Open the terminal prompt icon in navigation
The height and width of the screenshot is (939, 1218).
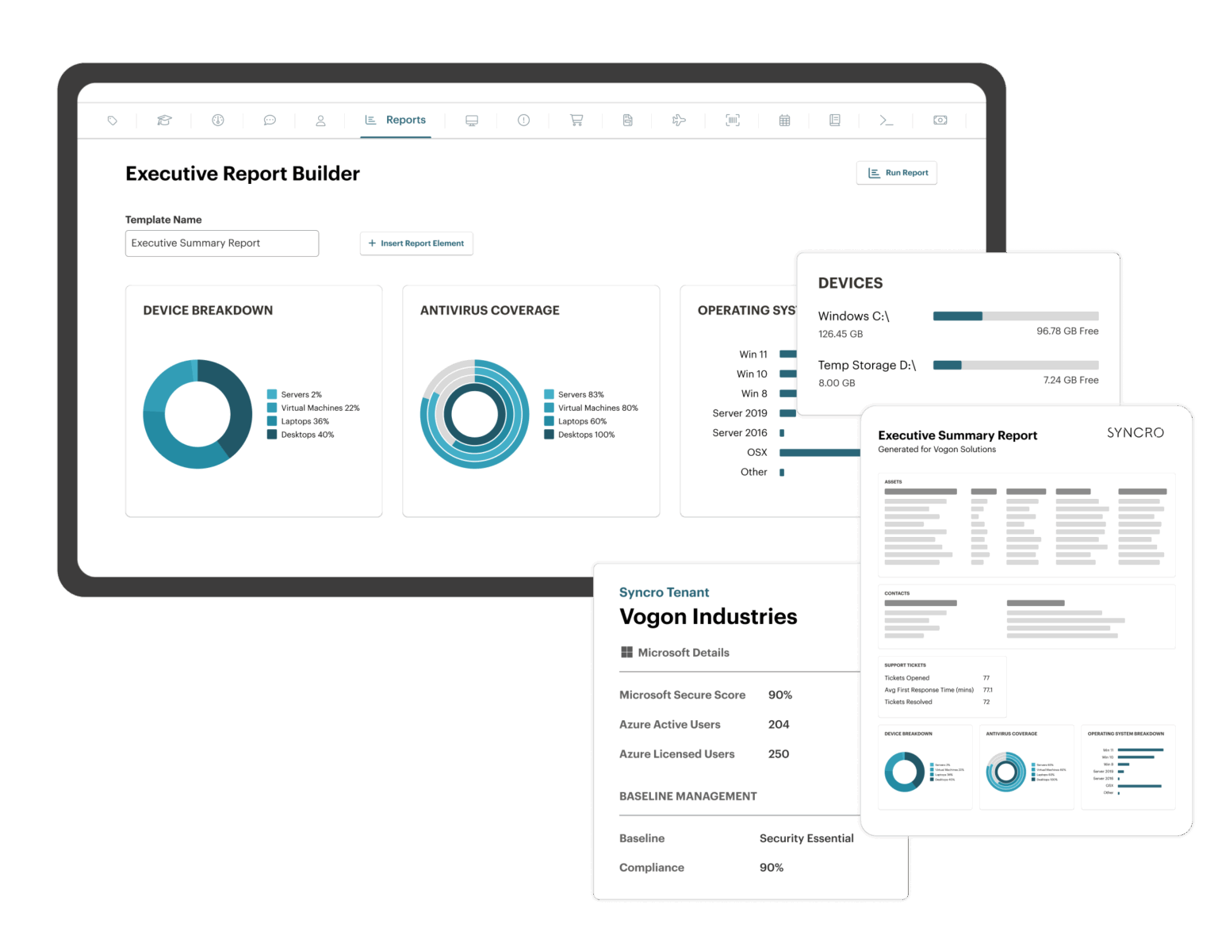pos(887,121)
